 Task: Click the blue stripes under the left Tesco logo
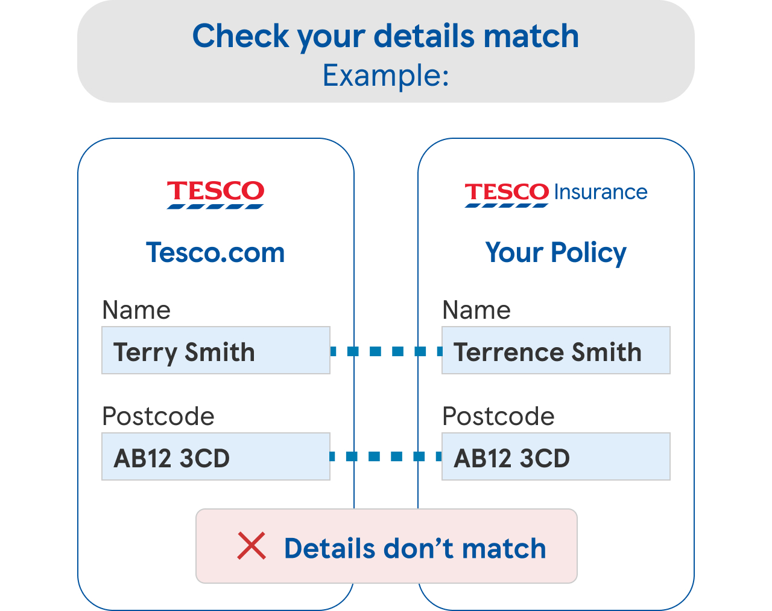coord(215,206)
